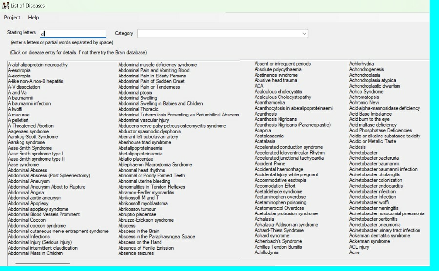This screenshot has height=271, width=439.
Task: Select Abstinence syndrome entry
Action: point(276,75)
